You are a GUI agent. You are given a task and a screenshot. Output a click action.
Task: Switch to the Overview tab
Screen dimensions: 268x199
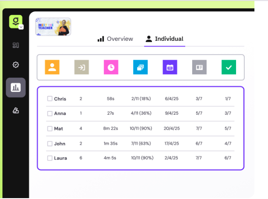click(115, 39)
